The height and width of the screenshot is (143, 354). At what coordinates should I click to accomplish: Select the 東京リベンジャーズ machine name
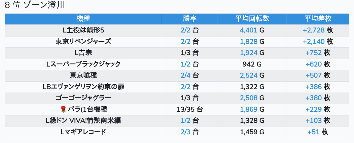pos(83,41)
